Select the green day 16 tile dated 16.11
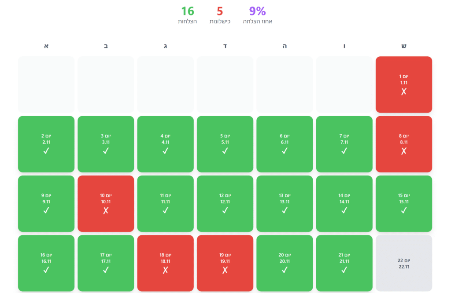 point(46,263)
